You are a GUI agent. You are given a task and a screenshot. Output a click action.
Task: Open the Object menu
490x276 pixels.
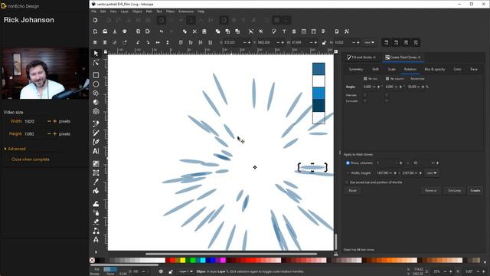(x=137, y=11)
